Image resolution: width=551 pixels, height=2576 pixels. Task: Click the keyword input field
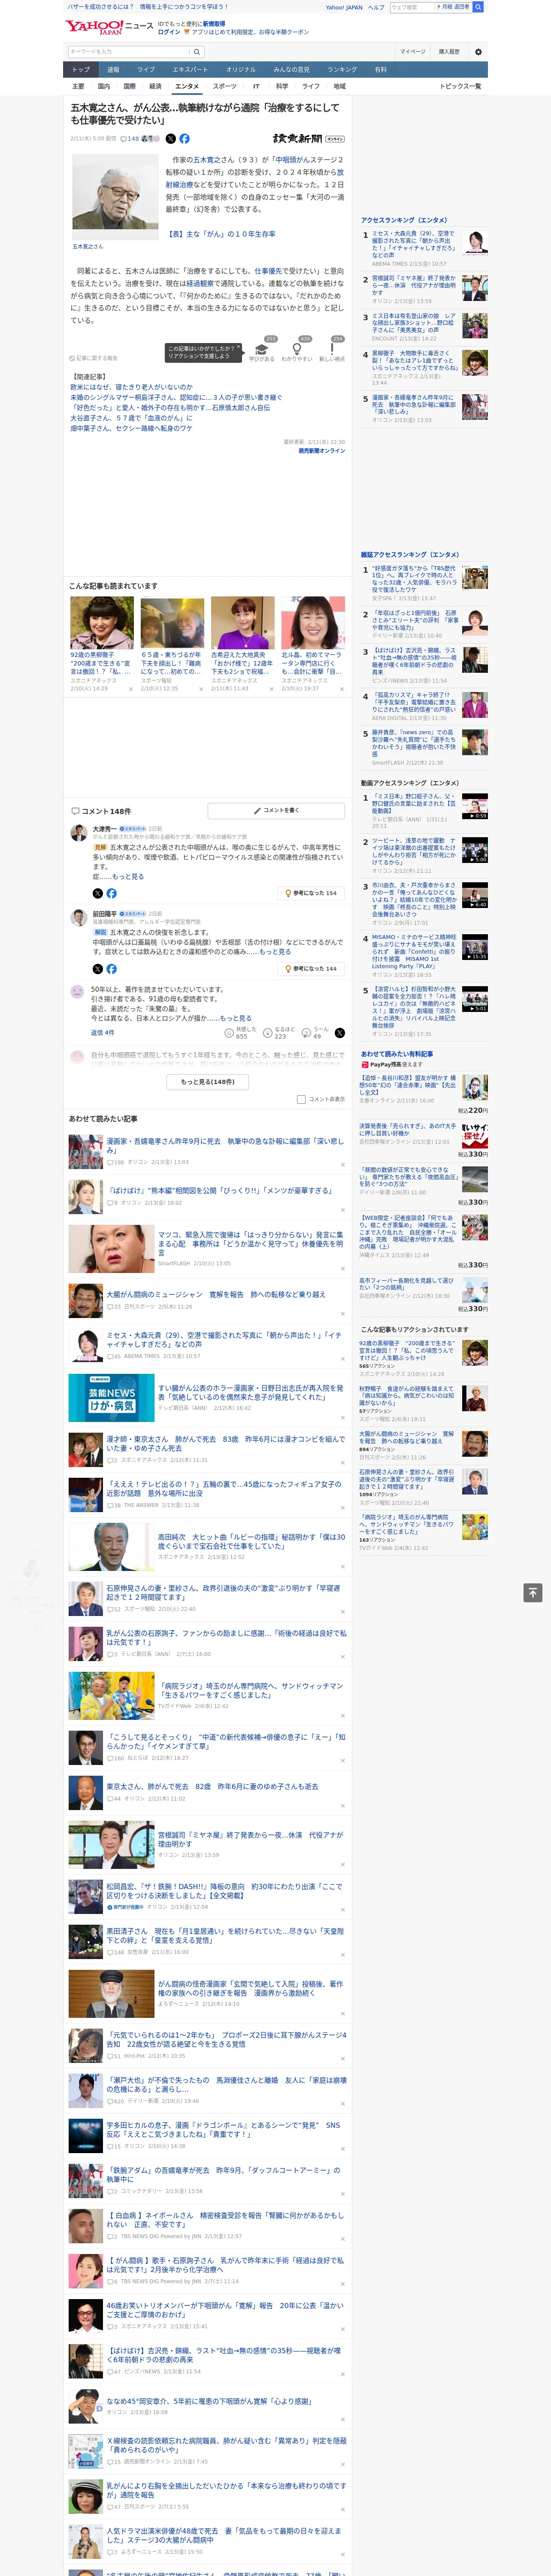[x=129, y=52]
